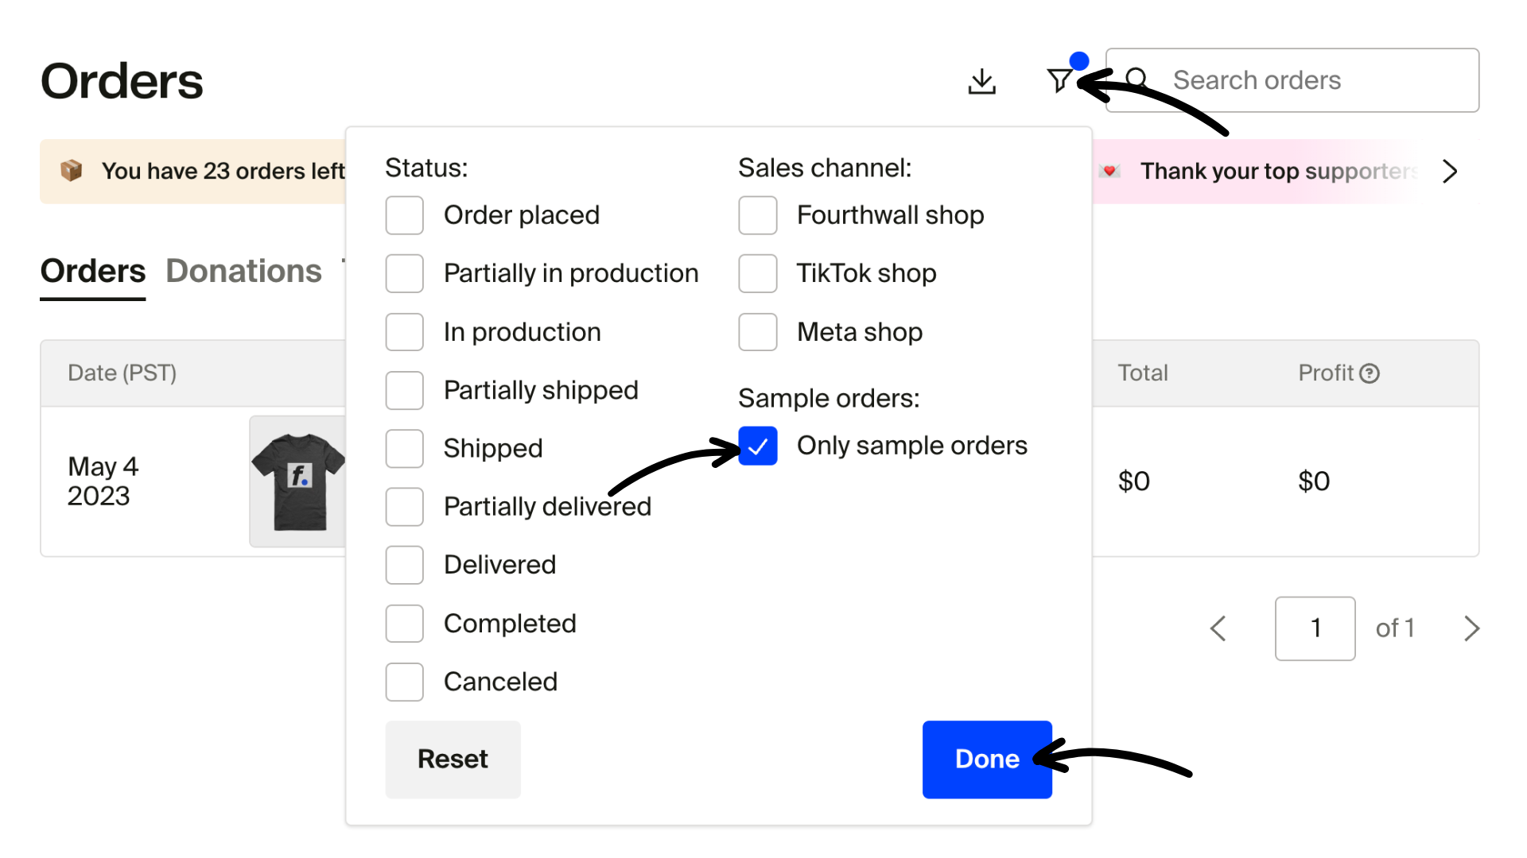Check the Delivered status filter
This screenshot has height=858, width=1527.
(405, 565)
